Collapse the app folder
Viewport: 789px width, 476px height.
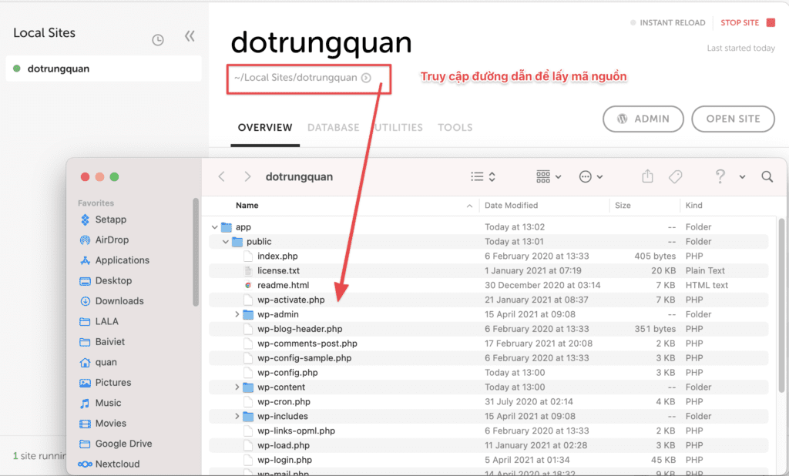coord(215,227)
